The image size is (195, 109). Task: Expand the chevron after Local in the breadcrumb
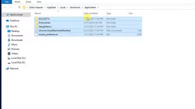tap(67, 8)
